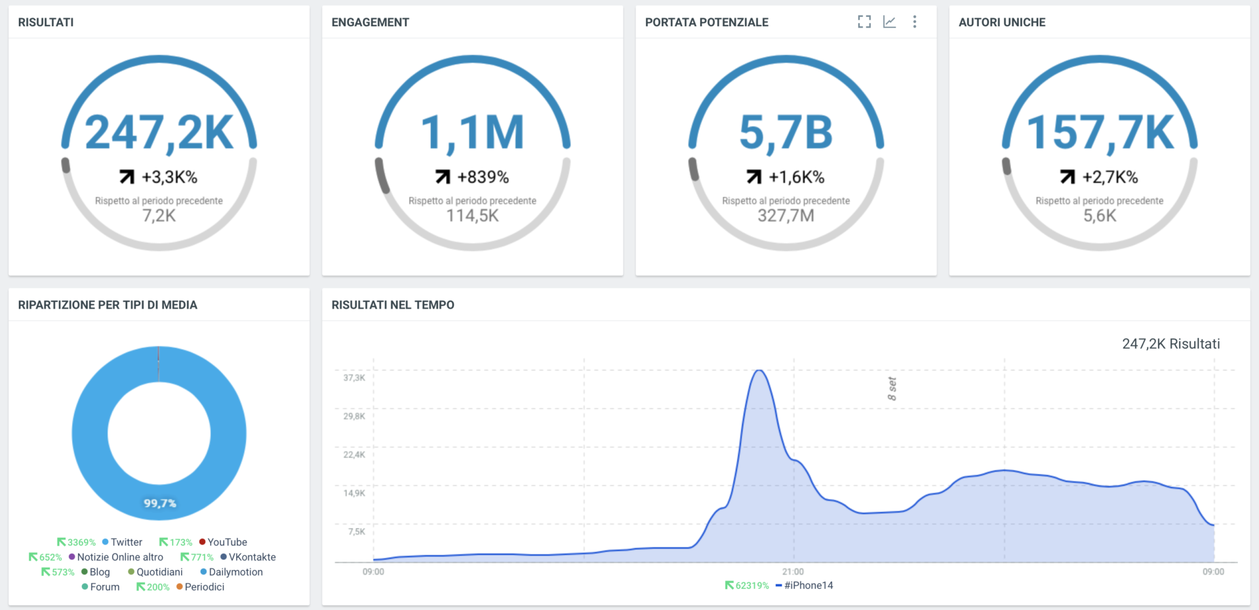This screenshot has height=610, width=1259.
Task: Click YouTube legend red dot
Action: coord(203,542)
